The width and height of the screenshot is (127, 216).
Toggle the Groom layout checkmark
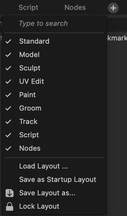54,108
